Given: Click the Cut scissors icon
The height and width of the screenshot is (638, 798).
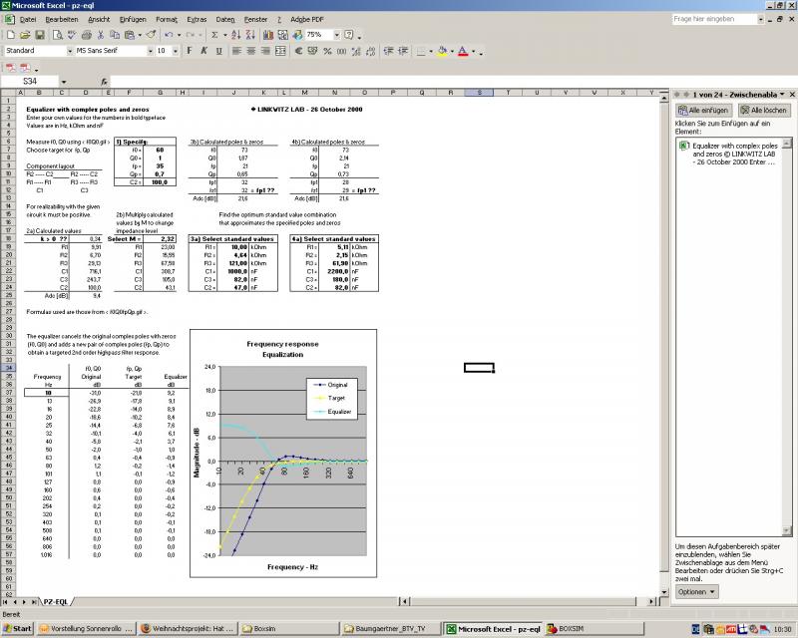Looking at the screenshot, I should point(101,35).
